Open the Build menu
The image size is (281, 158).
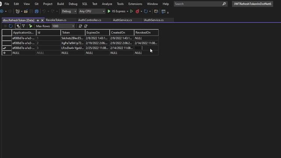tap(61, 4)
